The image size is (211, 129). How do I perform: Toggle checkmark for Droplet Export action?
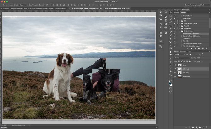[x=175, y=16]
